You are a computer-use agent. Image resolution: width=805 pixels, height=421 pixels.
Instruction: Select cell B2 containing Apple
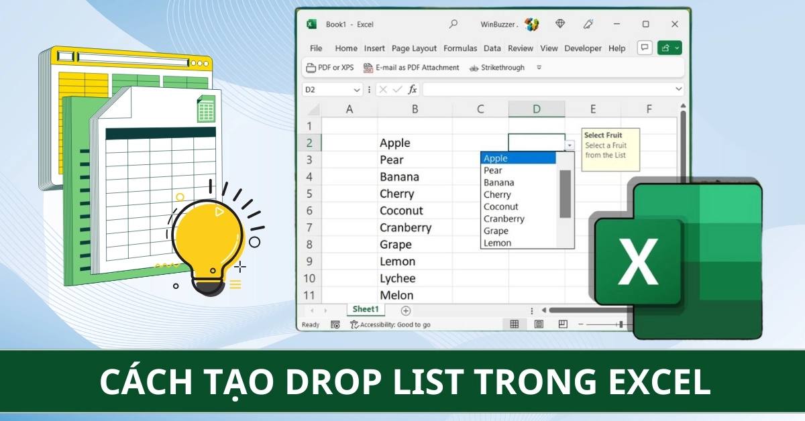point(415,143)
